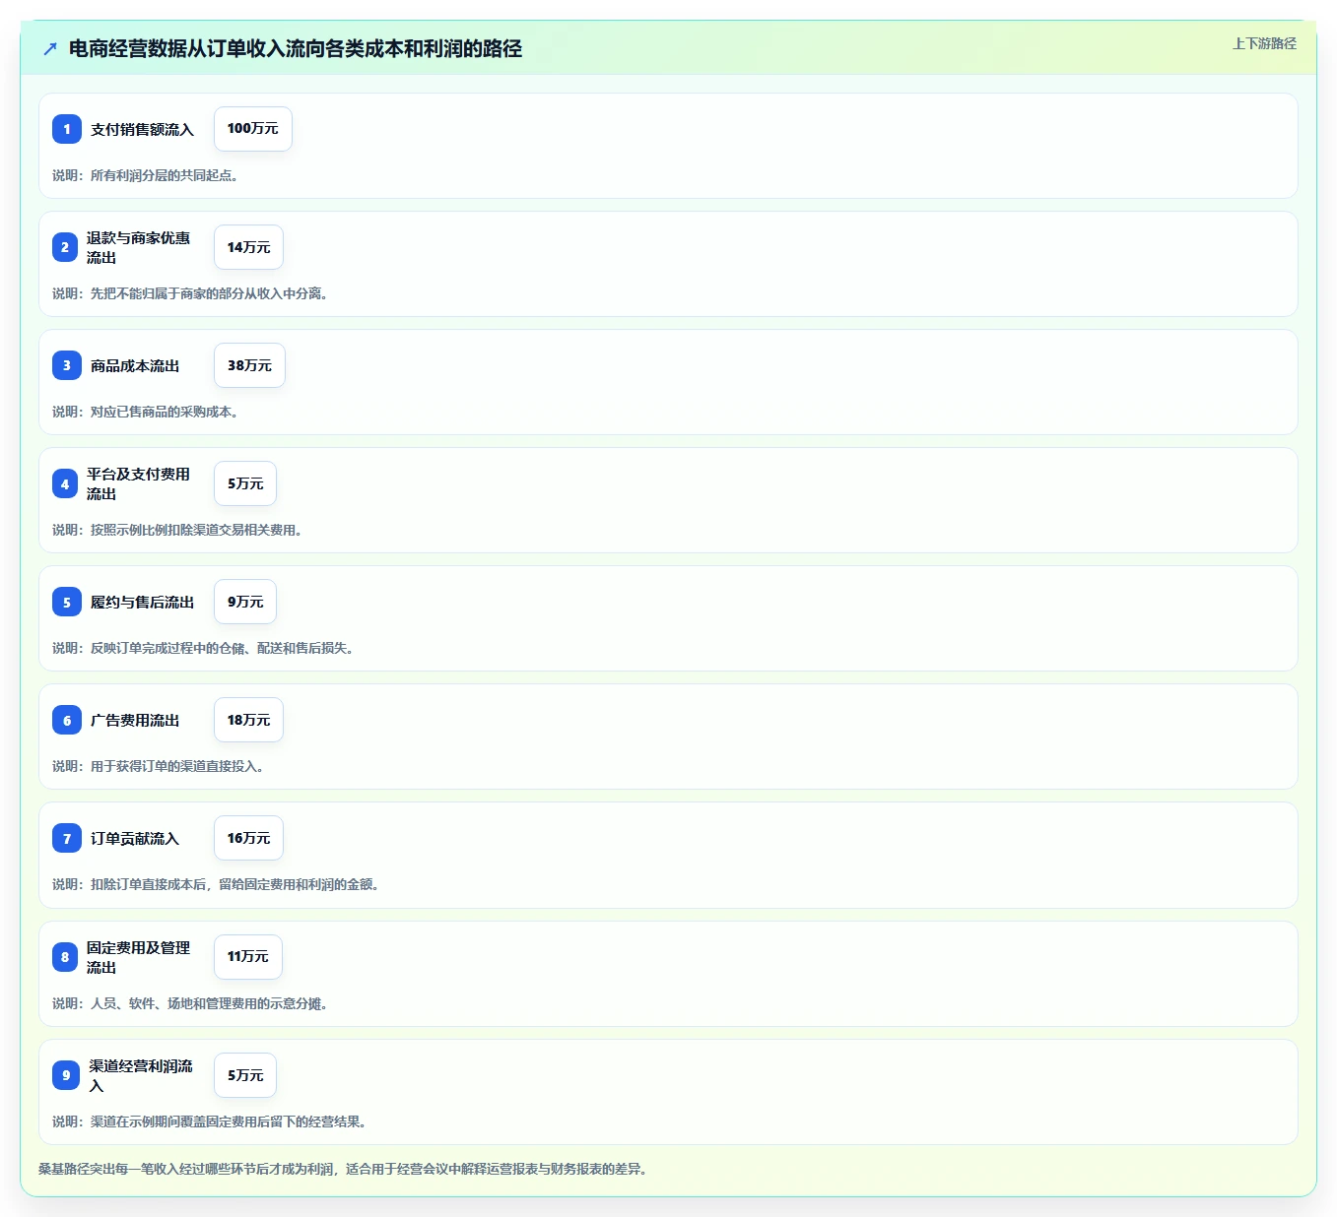1337x1217 pixels.
Task: Click the 18万元 value chip
Action: coord(248,720)
